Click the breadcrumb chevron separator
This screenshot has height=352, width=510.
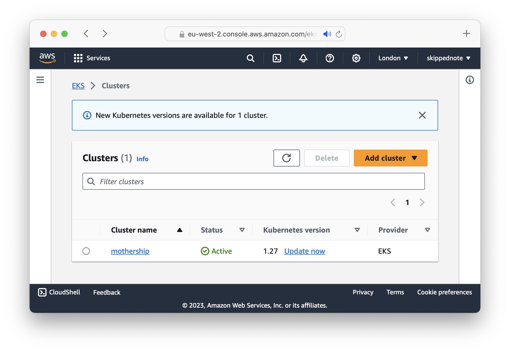click(x=93, y=86)
